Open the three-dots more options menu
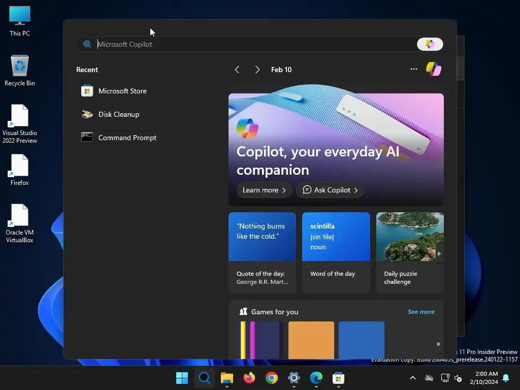This screenshot has height=390, width=520. [x=413, y=69]
